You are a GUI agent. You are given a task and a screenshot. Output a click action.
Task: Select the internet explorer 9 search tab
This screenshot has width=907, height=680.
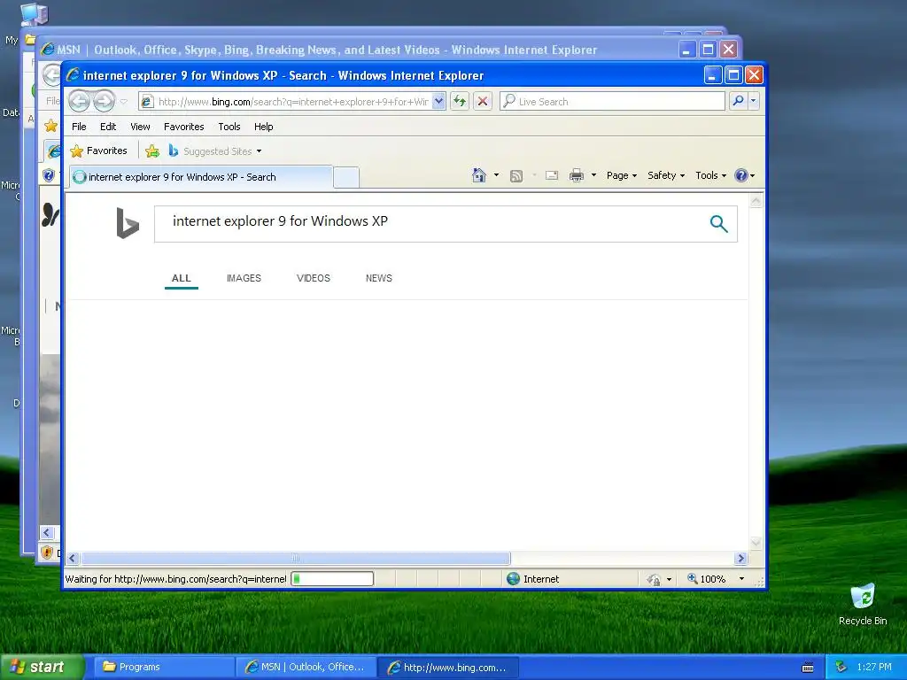click(x=201, y=177)
